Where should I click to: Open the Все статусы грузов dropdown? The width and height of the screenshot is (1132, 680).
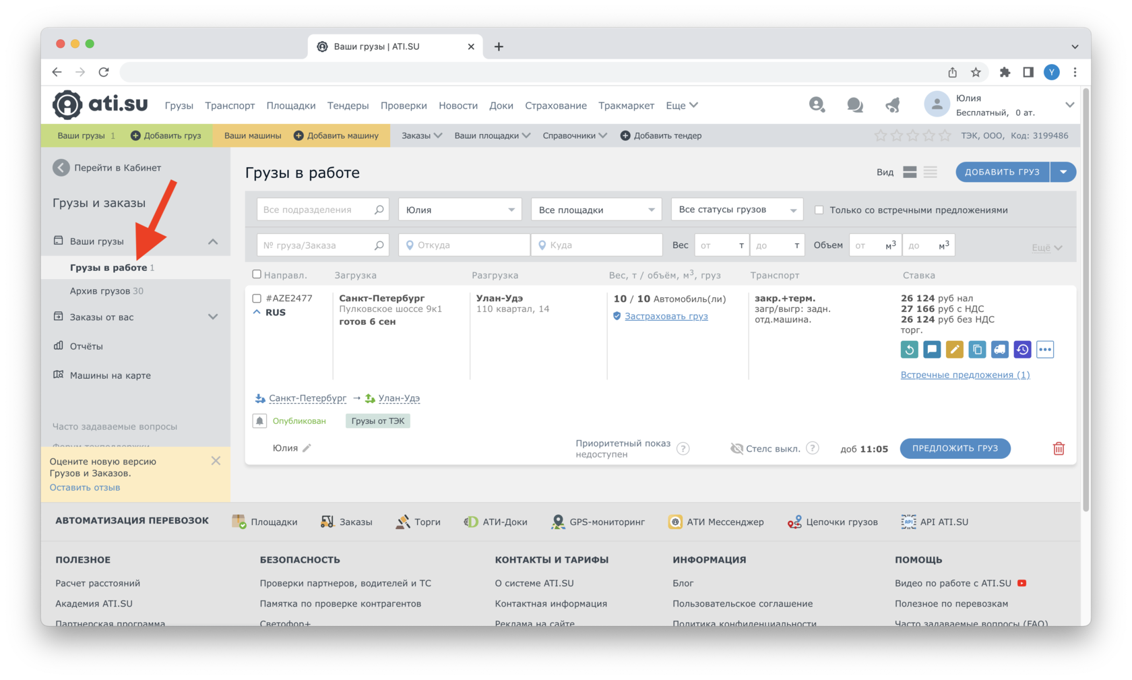point(736,210)
